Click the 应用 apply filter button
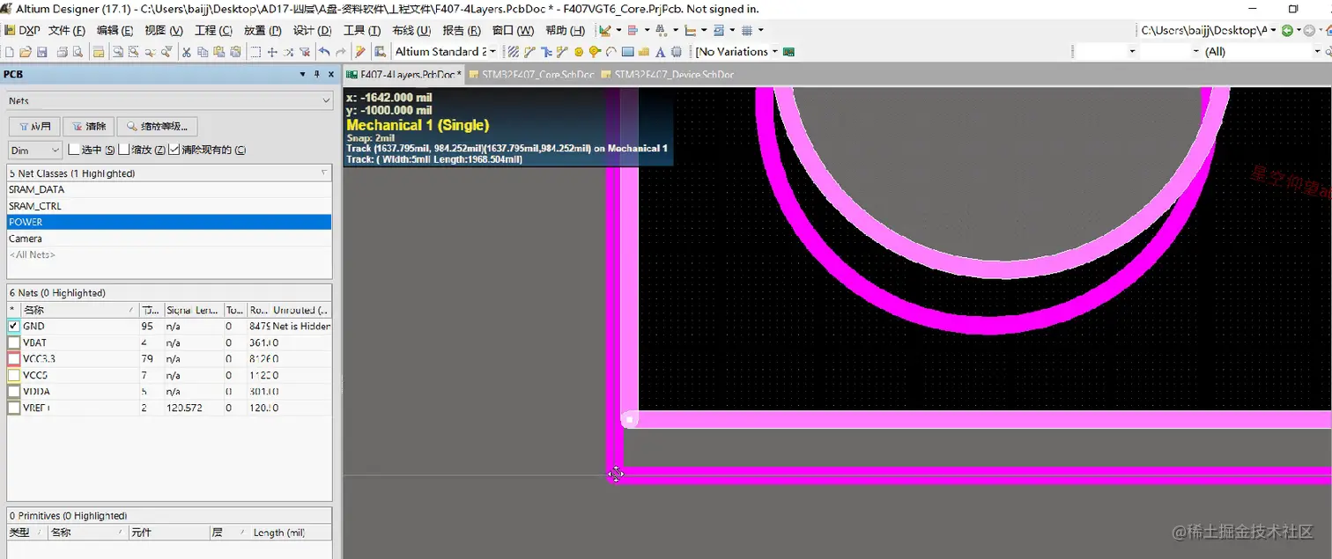 [35, 127]
